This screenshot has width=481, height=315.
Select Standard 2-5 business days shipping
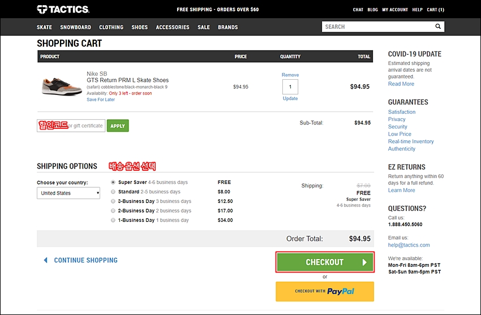coord(113,192)
